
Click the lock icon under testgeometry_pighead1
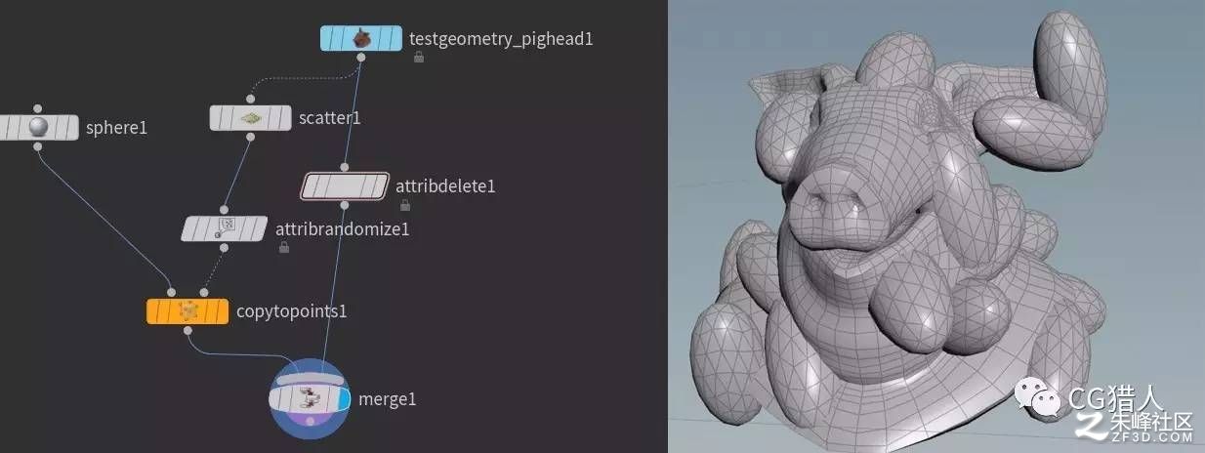[x=418, y=58]
